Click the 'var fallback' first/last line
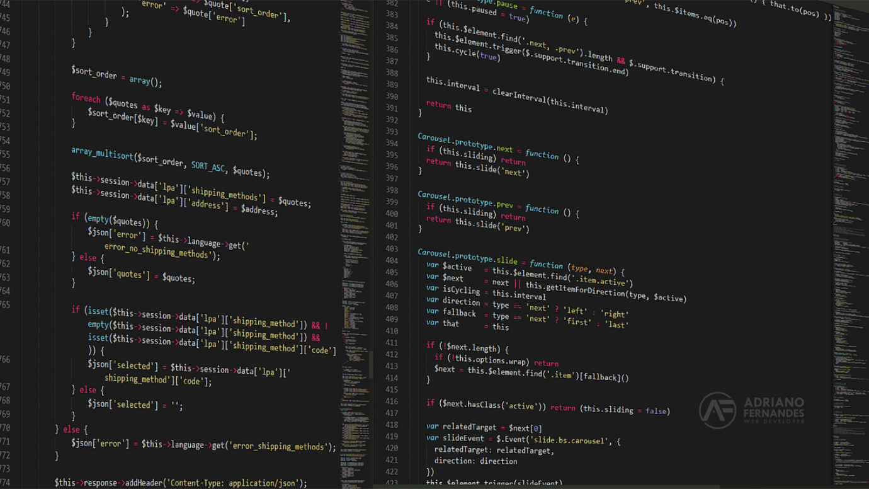869x489 pixels. point(527,318)
